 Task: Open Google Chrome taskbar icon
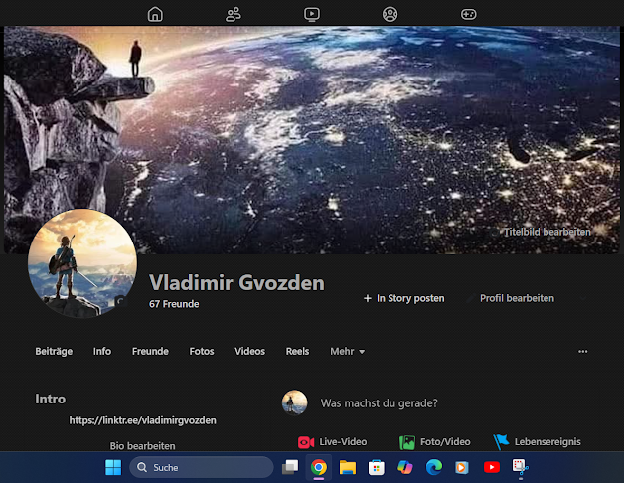point(319,467)
